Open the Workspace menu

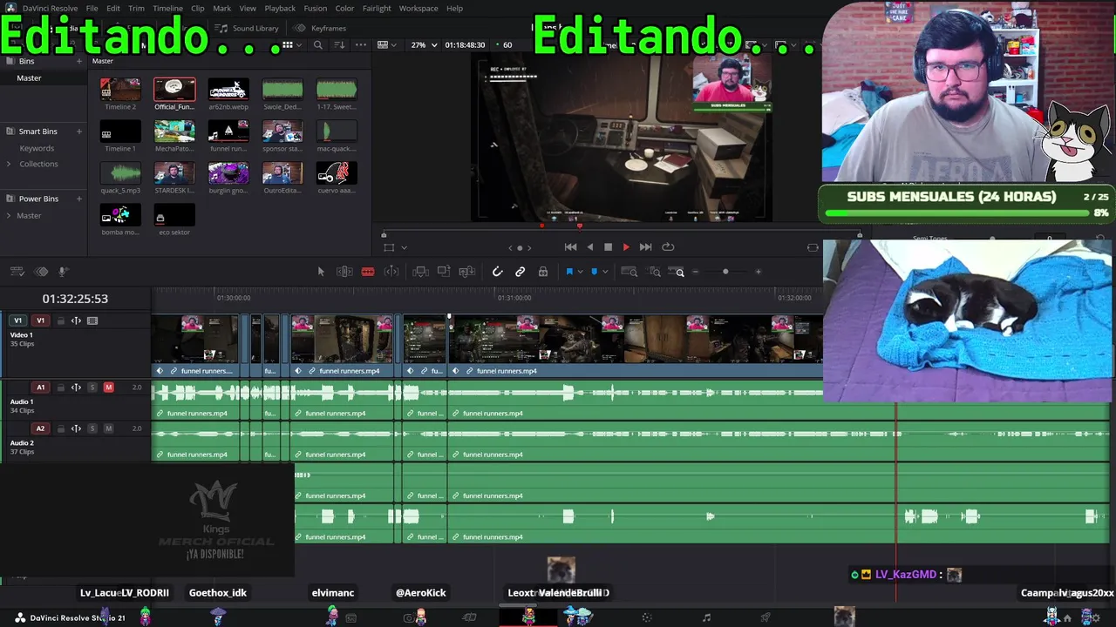point(418,8)
